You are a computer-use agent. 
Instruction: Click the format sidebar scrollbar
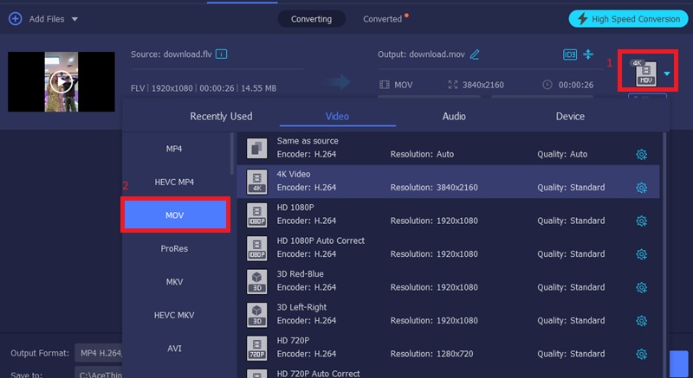pos(232,153)
